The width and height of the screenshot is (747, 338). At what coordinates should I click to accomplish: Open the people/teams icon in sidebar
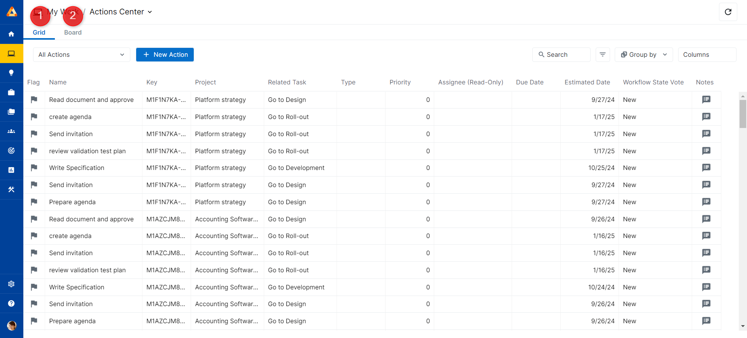(x=11, y=131)
